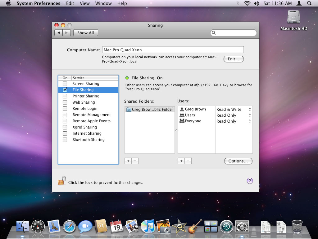318x239 pixels.
Task: Open iChat from the Dock
Action: point(85,227)
